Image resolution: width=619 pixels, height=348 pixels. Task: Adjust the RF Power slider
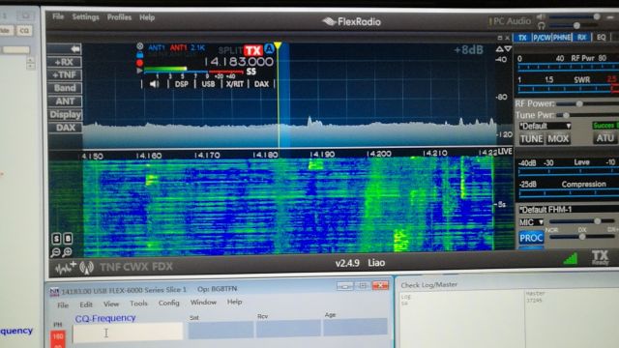click(579, 103)
